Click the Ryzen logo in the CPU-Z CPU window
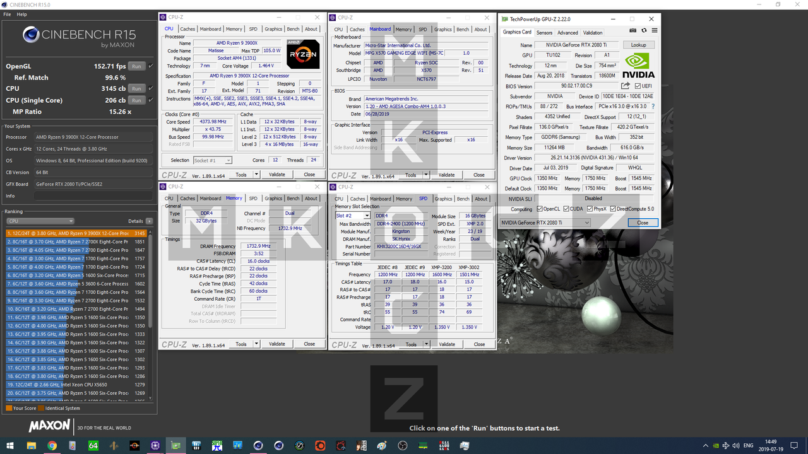Image resolution: width=808 pixels, height=454 pixels. tap(302, 54)
